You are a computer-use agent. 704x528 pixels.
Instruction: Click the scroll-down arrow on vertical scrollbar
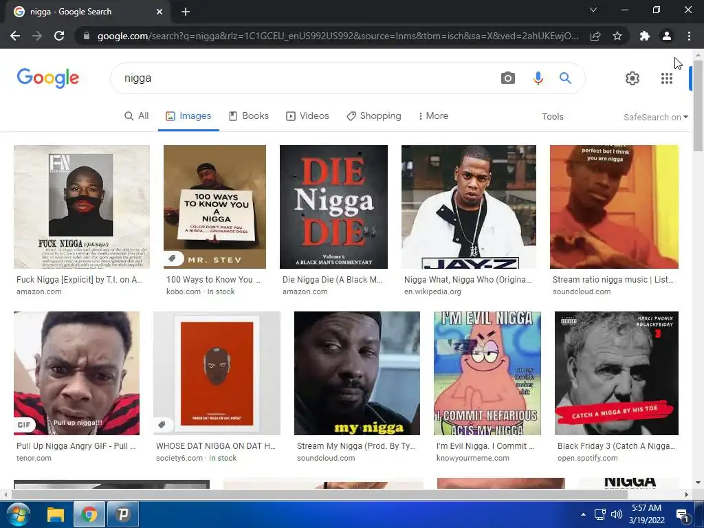tap(698, 483)
